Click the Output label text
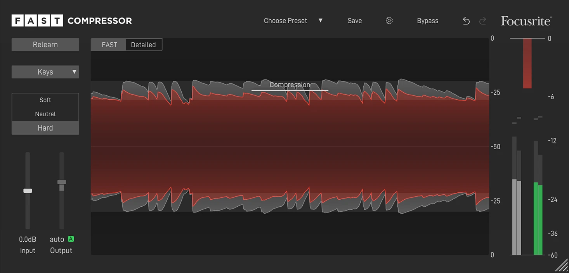This screenshot has width=569, height=273. point(61,251)
